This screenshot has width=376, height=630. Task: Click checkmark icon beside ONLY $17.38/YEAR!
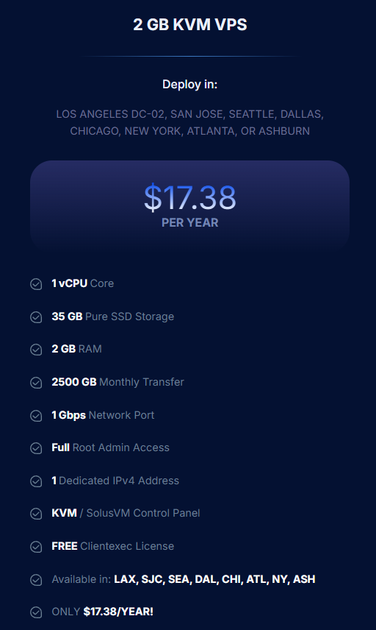coord(36,612)
